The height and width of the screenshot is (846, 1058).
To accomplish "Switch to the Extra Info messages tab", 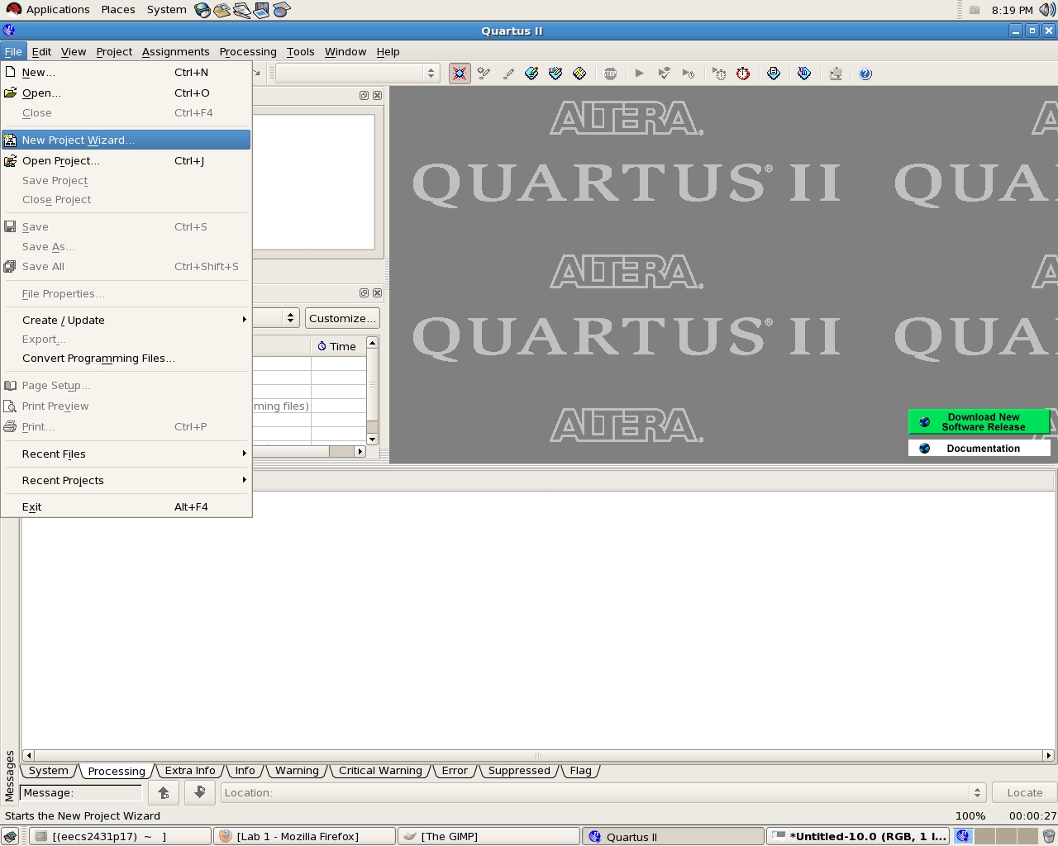I will coord(190,770).
